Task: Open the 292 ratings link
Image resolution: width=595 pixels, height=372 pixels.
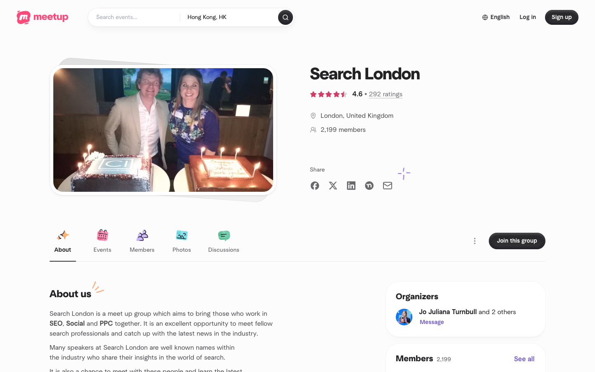Action: pyautogui.click(x=386, y=94)
